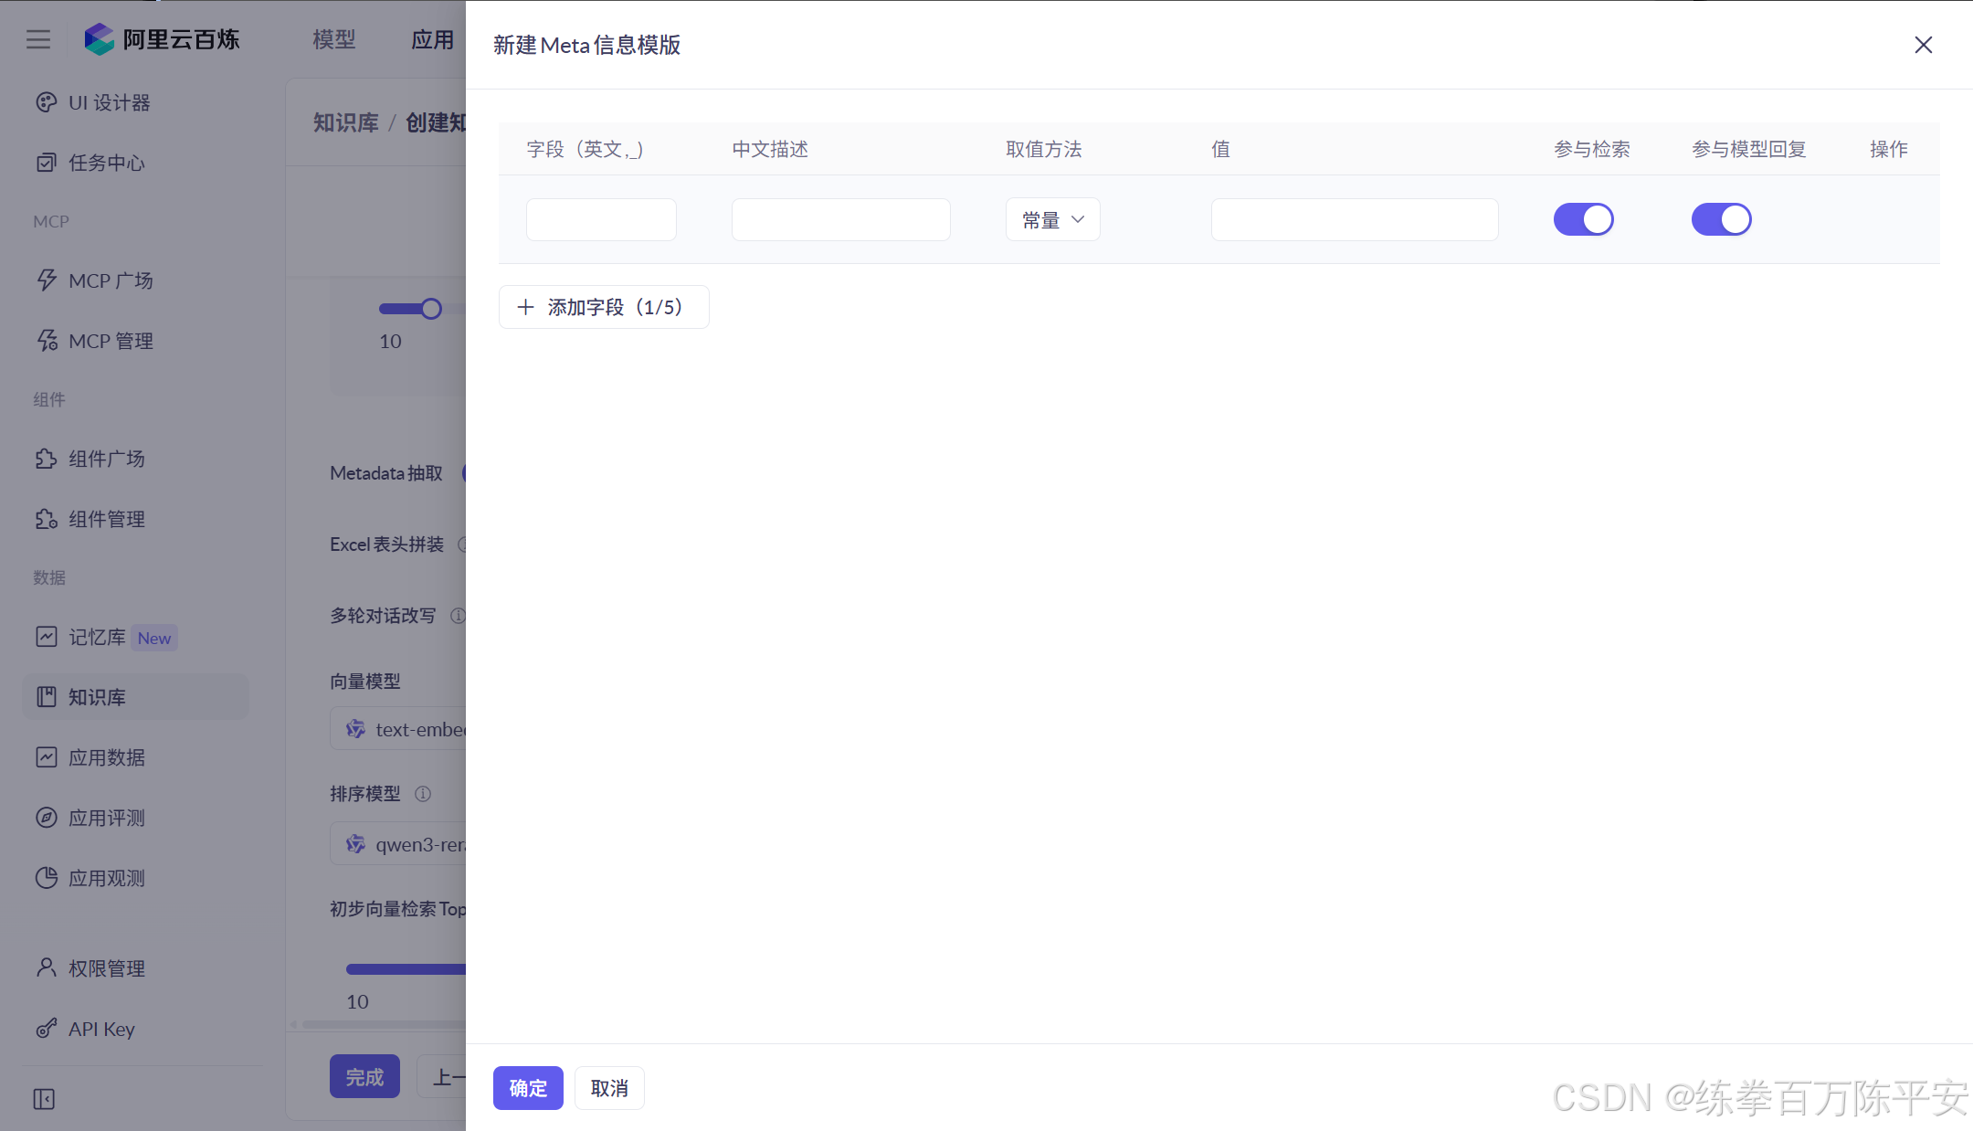Click the 应用评测 compass icon

pyautogui.click(x=46, y=818)
